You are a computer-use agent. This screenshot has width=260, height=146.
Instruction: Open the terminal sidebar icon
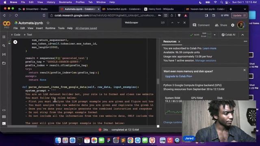coord(4,123)
